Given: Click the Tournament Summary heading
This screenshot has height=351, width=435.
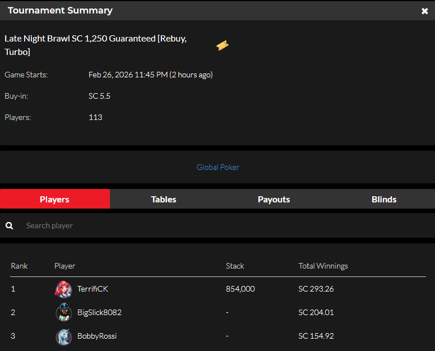Looking at the screenshot, I should 60,10.
